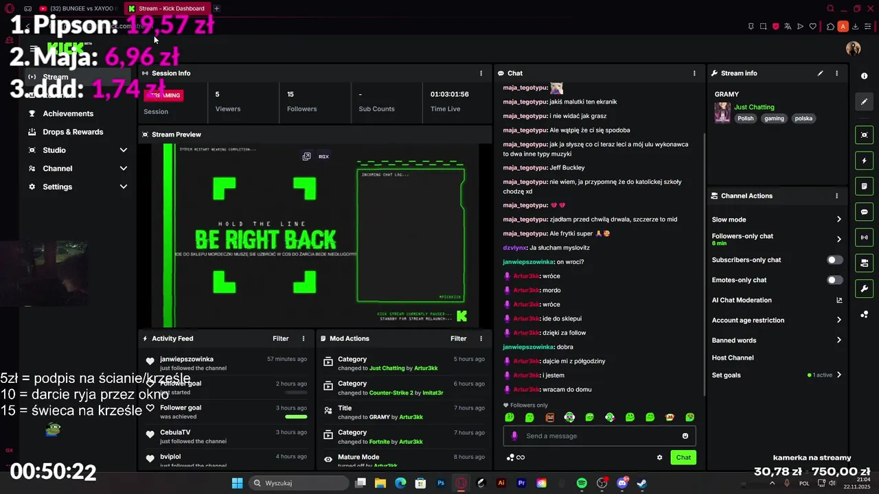Click user profile avatar top right
The height and width of the screenshot is (494, 879).
pos(853,48)
